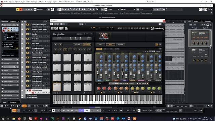Click the Cubase logo in menu bar
The image size is (215, 121).
pos(2,2)
